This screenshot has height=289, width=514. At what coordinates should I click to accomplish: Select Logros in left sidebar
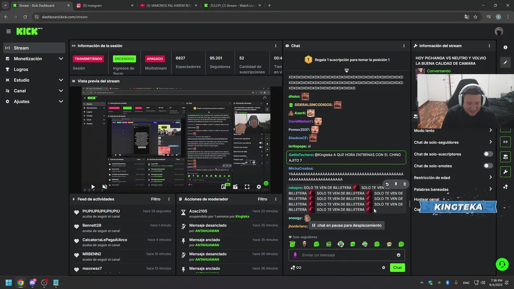[34, 69]
